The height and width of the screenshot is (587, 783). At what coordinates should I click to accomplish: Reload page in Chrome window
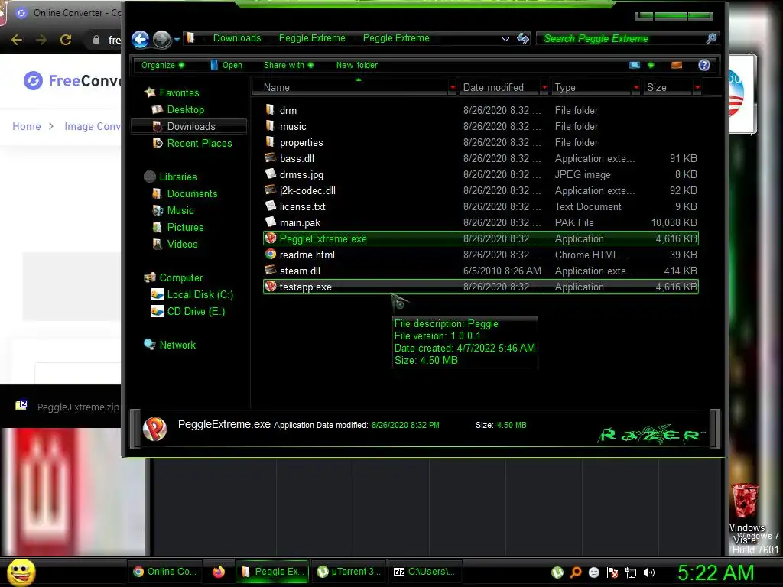(x=66, y=40)
